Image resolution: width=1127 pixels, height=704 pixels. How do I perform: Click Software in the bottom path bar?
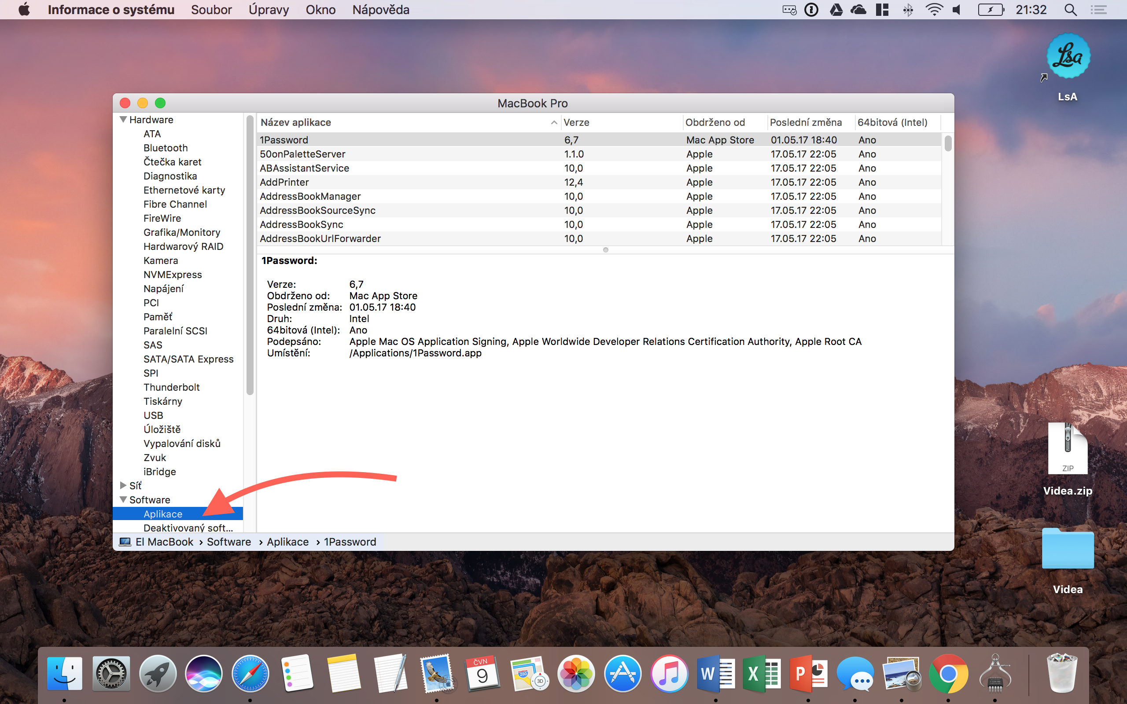(x=228, y=542)
